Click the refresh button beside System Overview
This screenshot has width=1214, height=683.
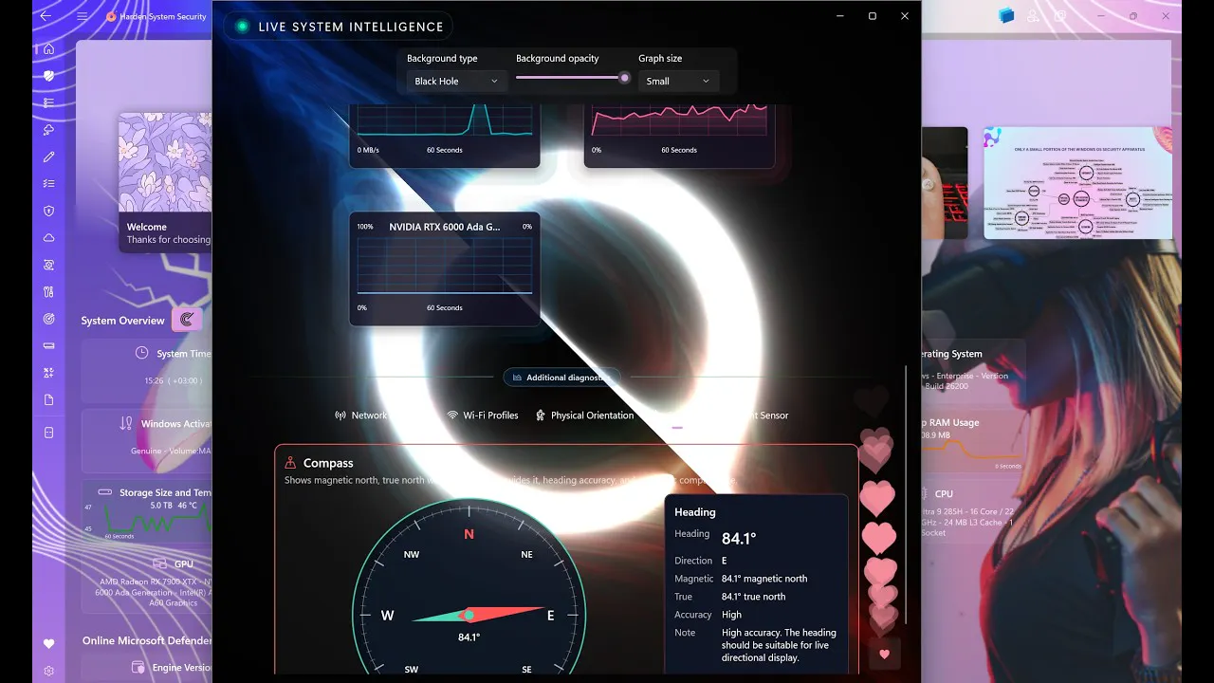(186, 320)
